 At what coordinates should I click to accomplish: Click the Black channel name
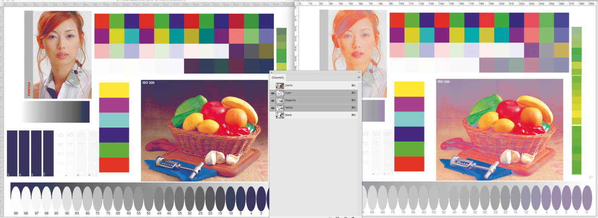coord(288,115)
